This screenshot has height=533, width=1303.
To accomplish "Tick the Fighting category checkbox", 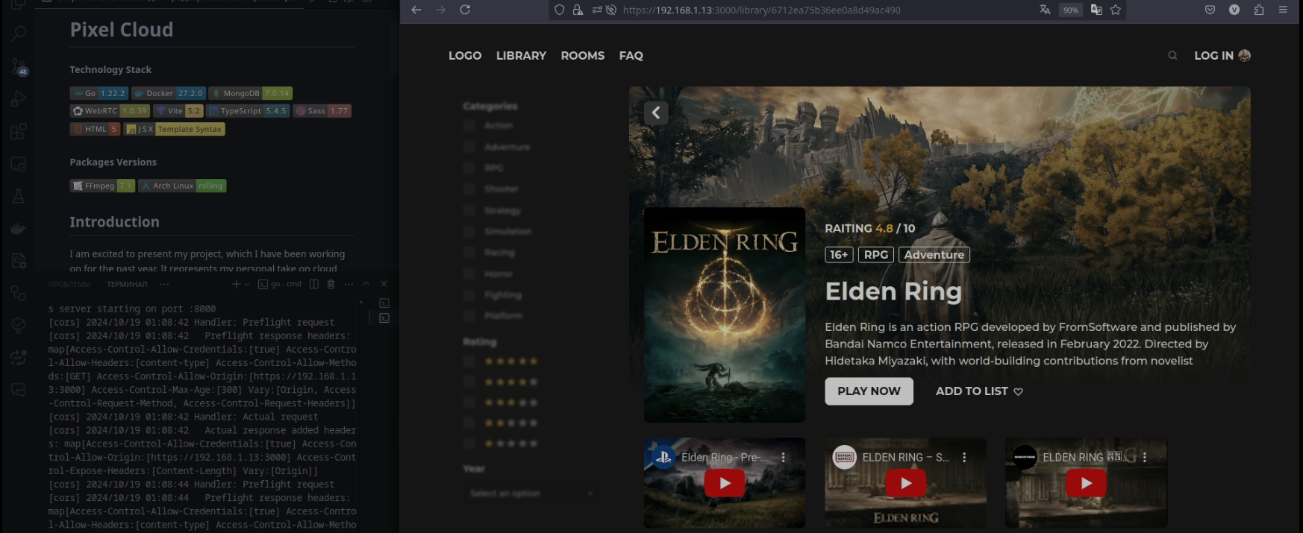I will point(469,294).
